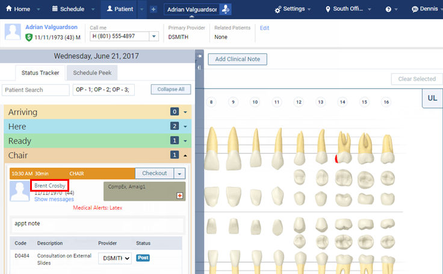Switch to the Schedule Peek tab
Image resolution: width=443 pixels, height=274 pixels.
pos(92,73)
